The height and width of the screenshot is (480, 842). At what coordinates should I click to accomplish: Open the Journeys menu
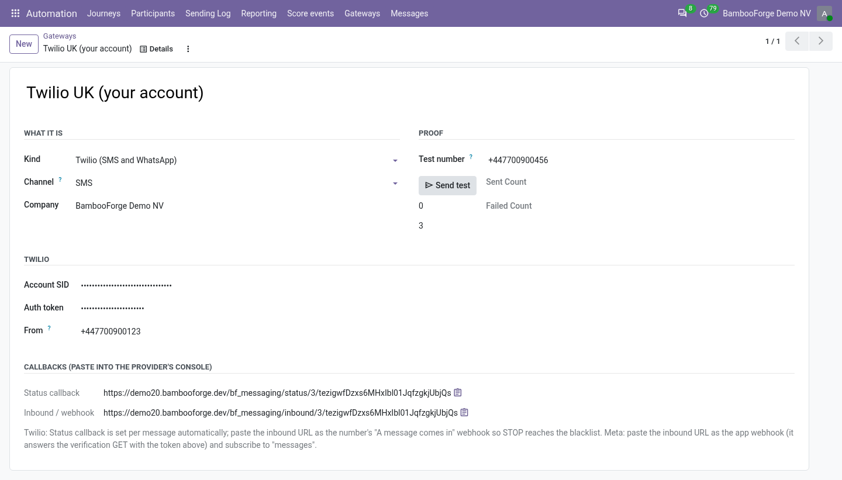[x=103, y=13]
